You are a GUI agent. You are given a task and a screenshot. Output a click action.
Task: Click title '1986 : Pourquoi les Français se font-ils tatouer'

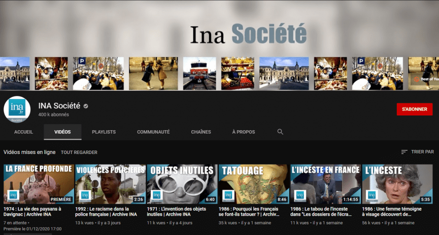click(249, 212)
